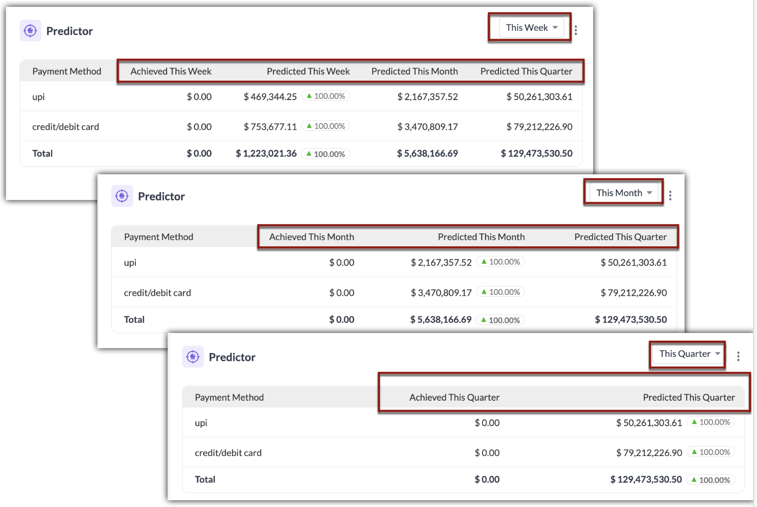Open the kebab menu beside This Month
757x507 pixels.
(670, 195)
